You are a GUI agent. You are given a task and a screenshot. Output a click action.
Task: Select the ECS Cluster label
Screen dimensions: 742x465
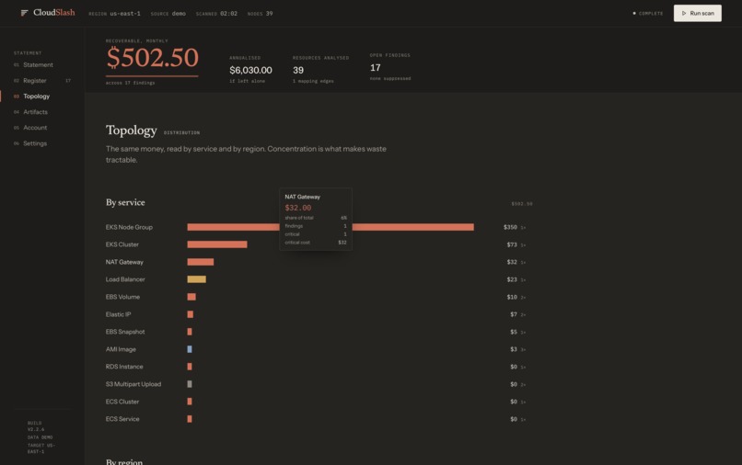pyautogui.click(x=122, y=402)
